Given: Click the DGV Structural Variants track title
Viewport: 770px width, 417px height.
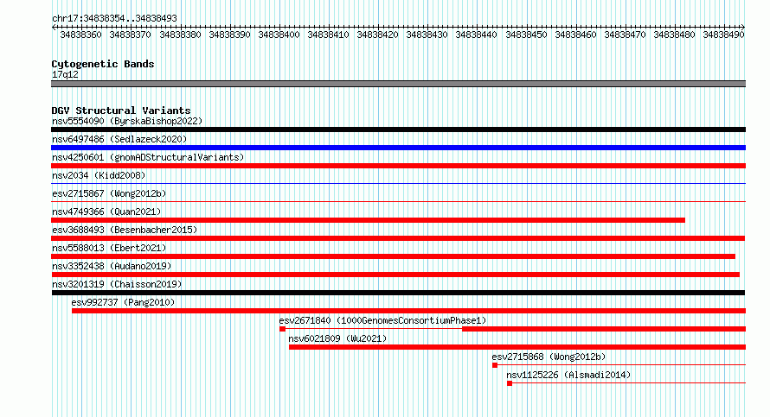Looking at the screenshot, I should (121, 111).
